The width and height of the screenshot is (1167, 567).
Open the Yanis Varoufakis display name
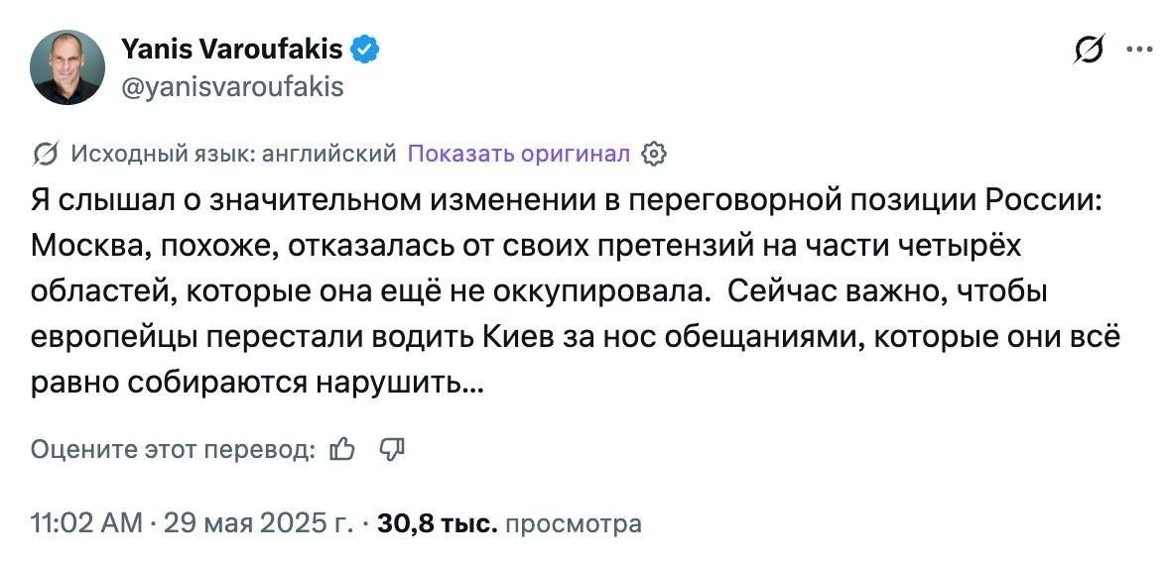coord(231,48)
